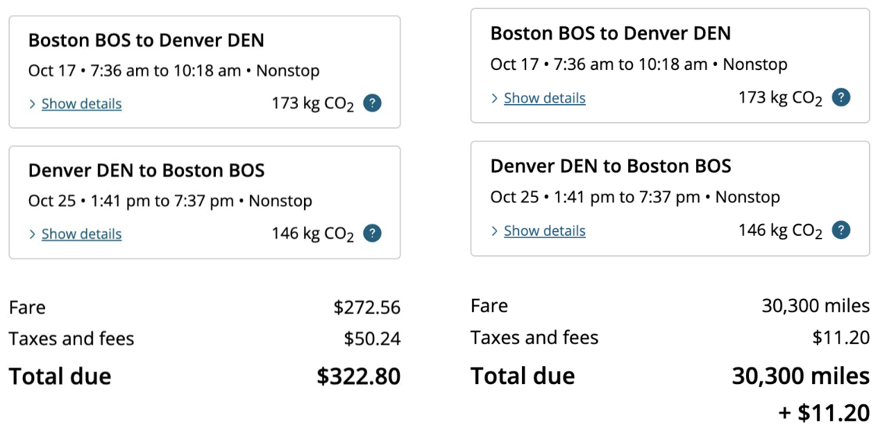
Task: Select Boston BOS to Denver DEN heading in cash-fare itinerary
Action: 146,40
